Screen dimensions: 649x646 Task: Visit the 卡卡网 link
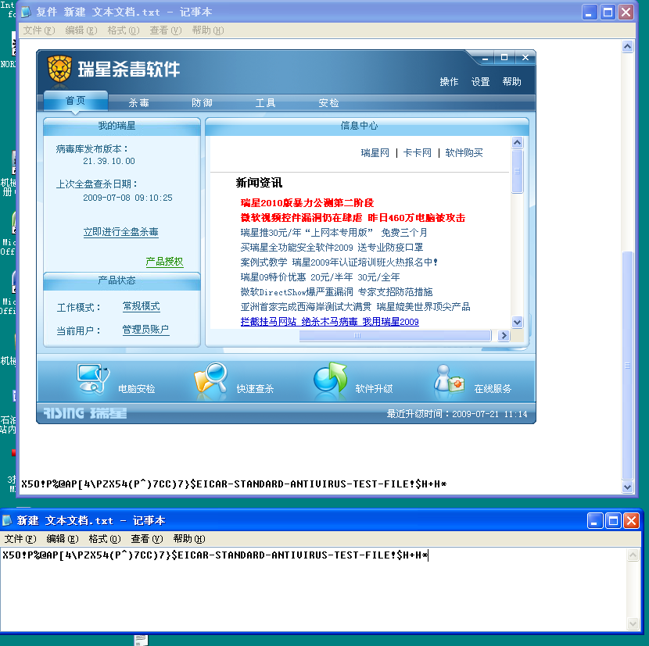(418, 153)
